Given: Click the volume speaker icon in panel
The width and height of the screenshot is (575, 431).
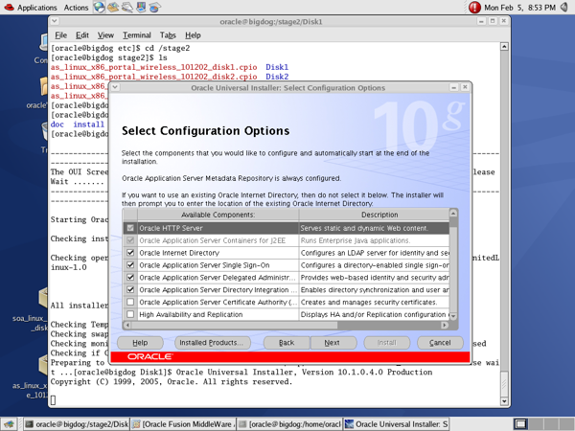Looking at the screenshot, I should tap(564, 7).
